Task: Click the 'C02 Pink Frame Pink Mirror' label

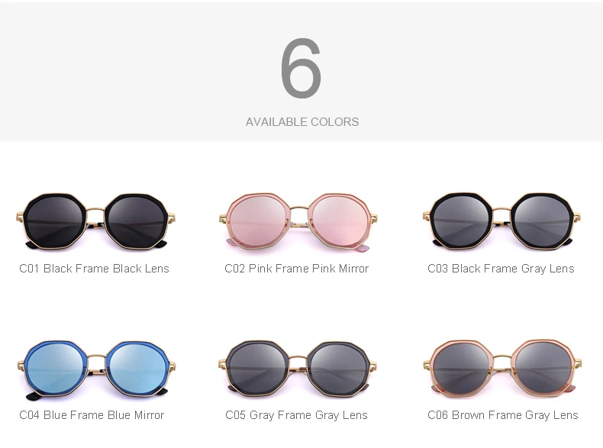Action: tap(296, 269)
